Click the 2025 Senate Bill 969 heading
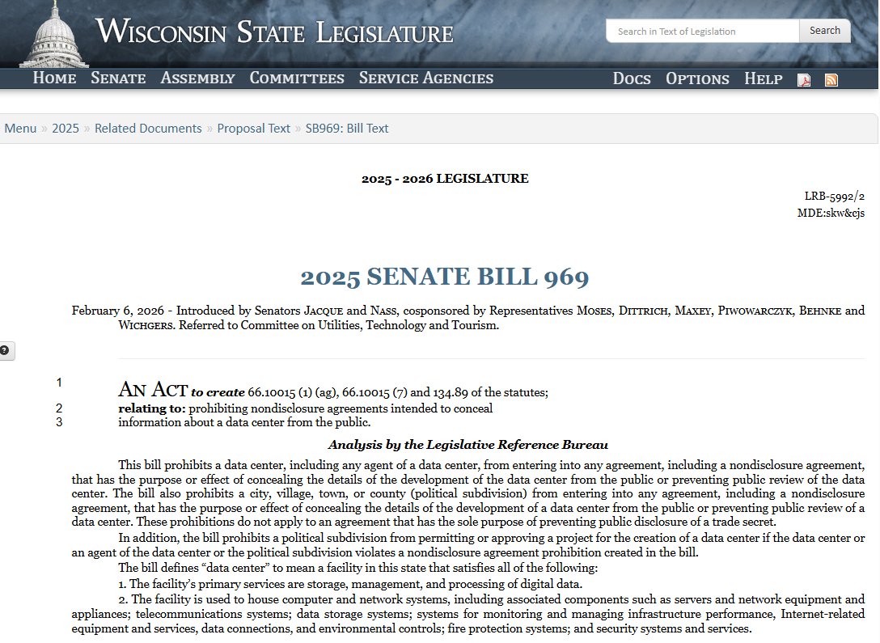This screenshot has width=880, height=643. 445,277
